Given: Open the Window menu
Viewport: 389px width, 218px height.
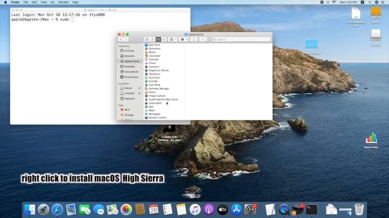Looking at the screenshot, I should tap(63, 2).
